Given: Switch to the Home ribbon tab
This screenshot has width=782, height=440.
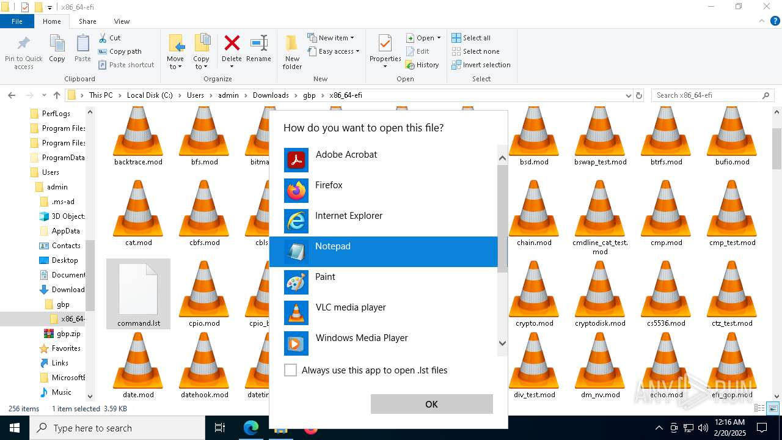Looking at the screenshot, I should pos(52,21).
